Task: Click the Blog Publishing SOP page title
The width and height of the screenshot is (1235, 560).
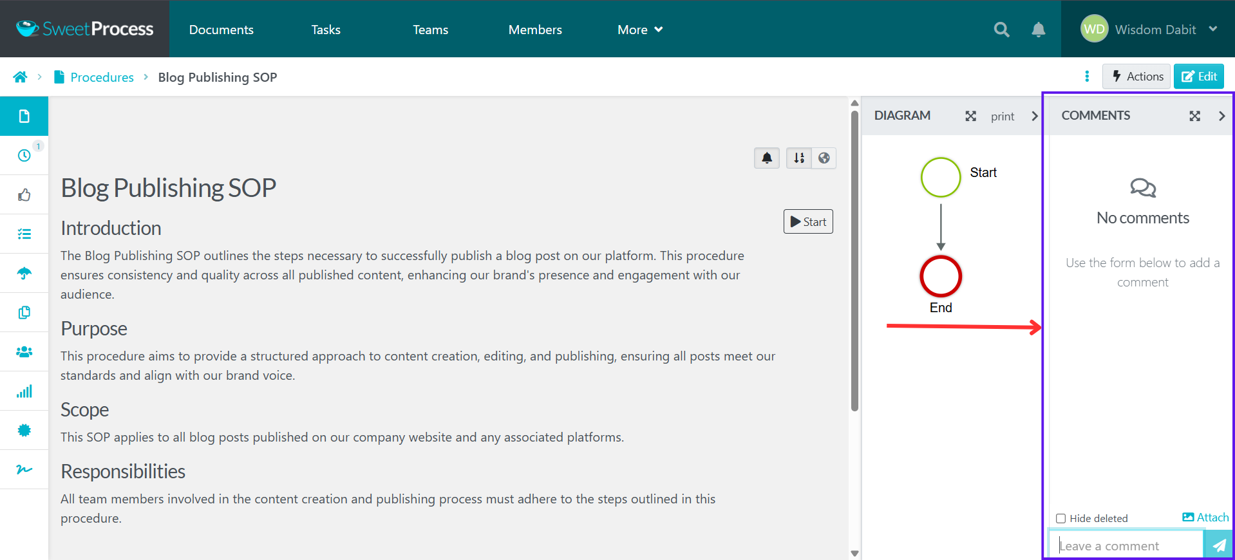Action: pos(168,188)
